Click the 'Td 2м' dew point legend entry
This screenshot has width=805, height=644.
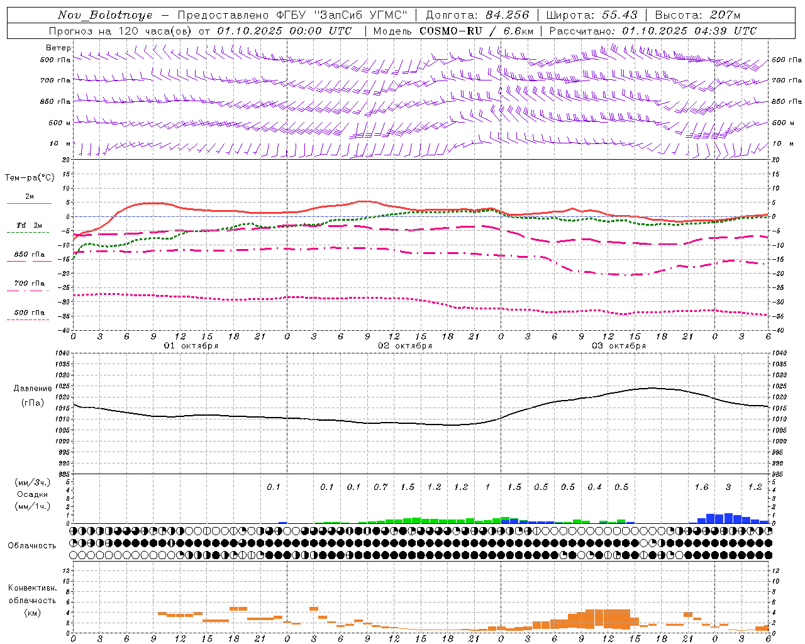tap(29, 225)
